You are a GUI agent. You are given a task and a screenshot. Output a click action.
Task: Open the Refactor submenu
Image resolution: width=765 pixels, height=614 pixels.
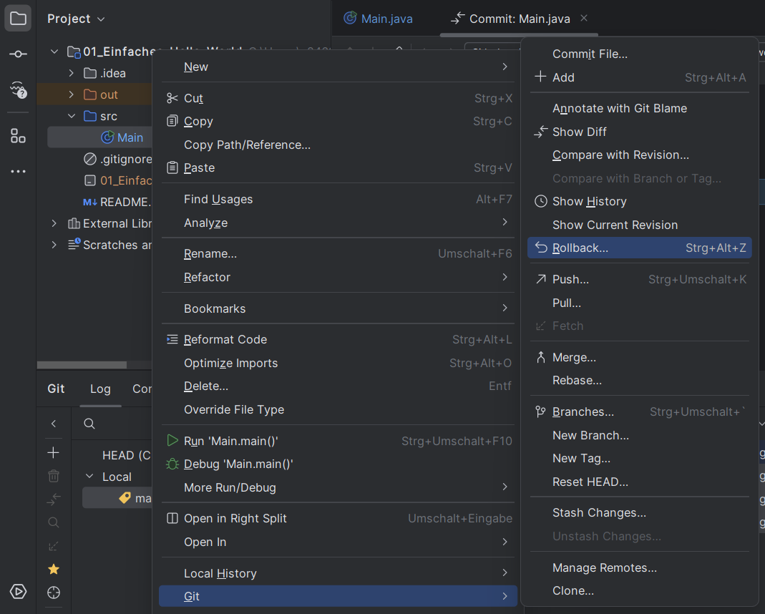click(338, 277)
